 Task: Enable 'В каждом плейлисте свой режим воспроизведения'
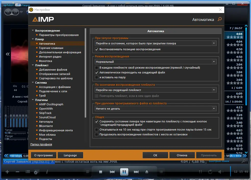pyautogui.click(x=96, y=68)
